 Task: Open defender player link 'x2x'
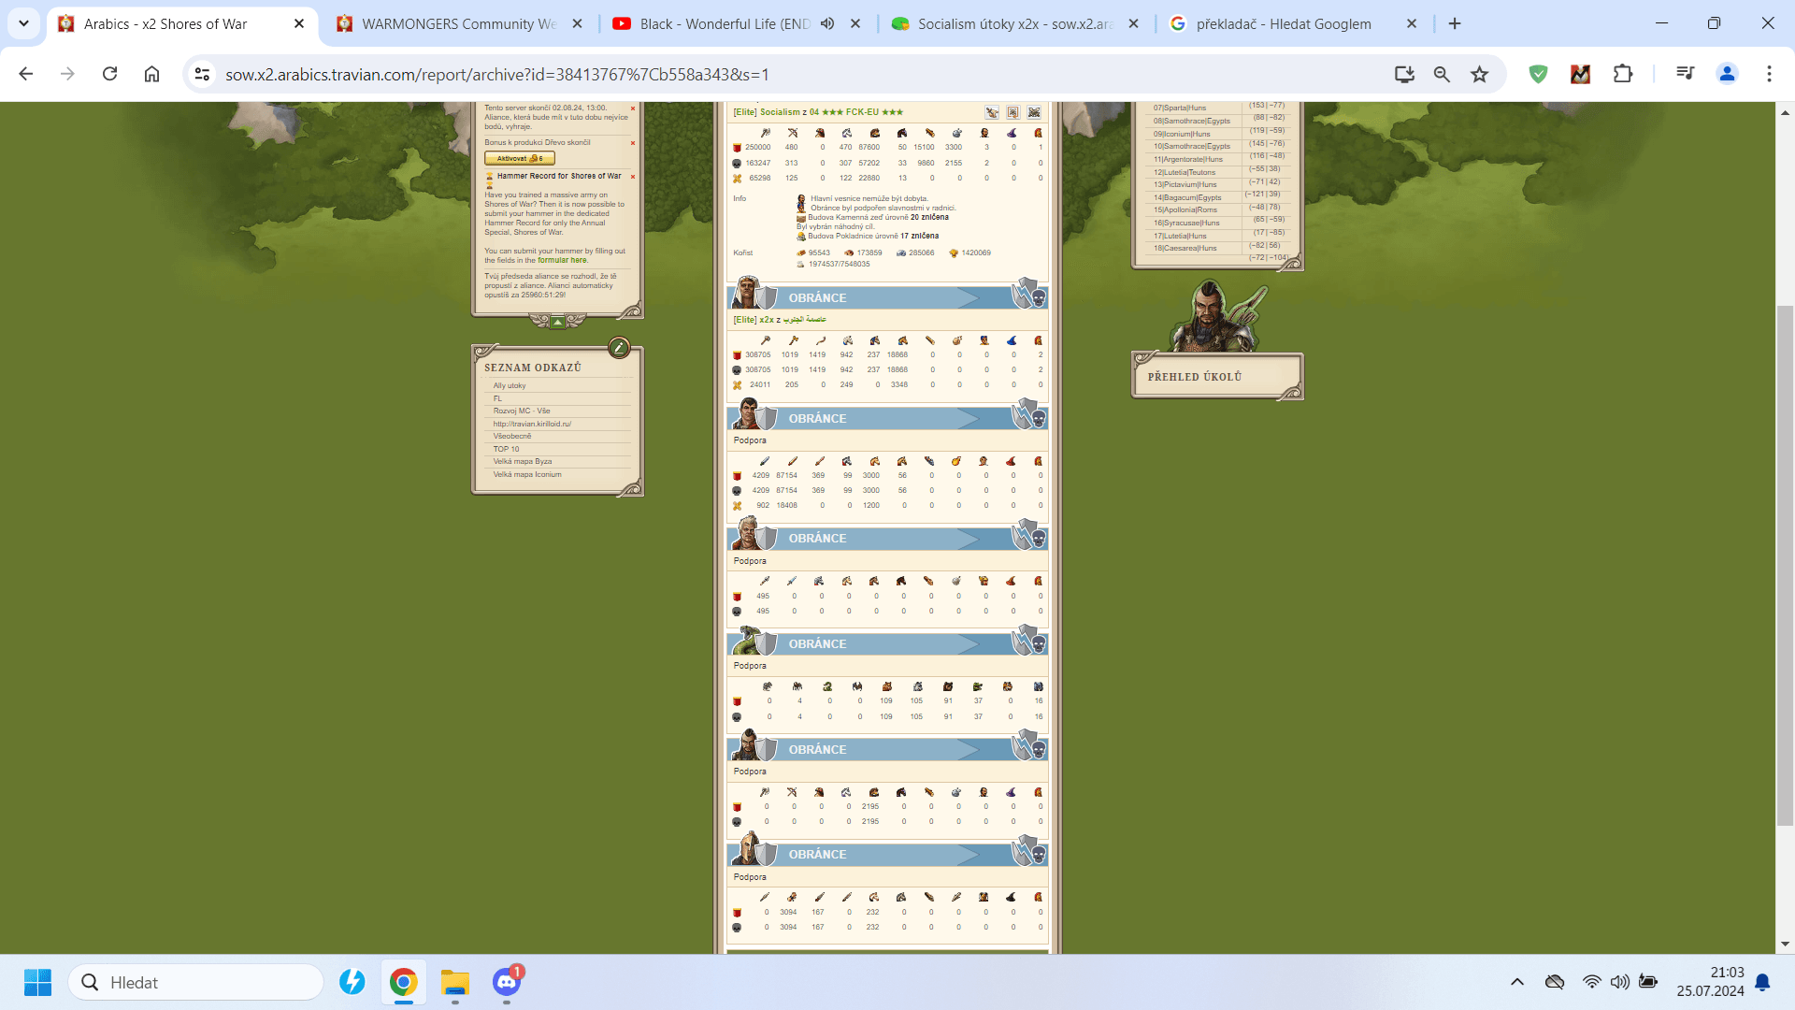pyautogui.click(x=767, y=320)
